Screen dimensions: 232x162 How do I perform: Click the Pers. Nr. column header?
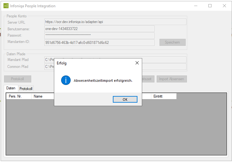tap(19, 96)
